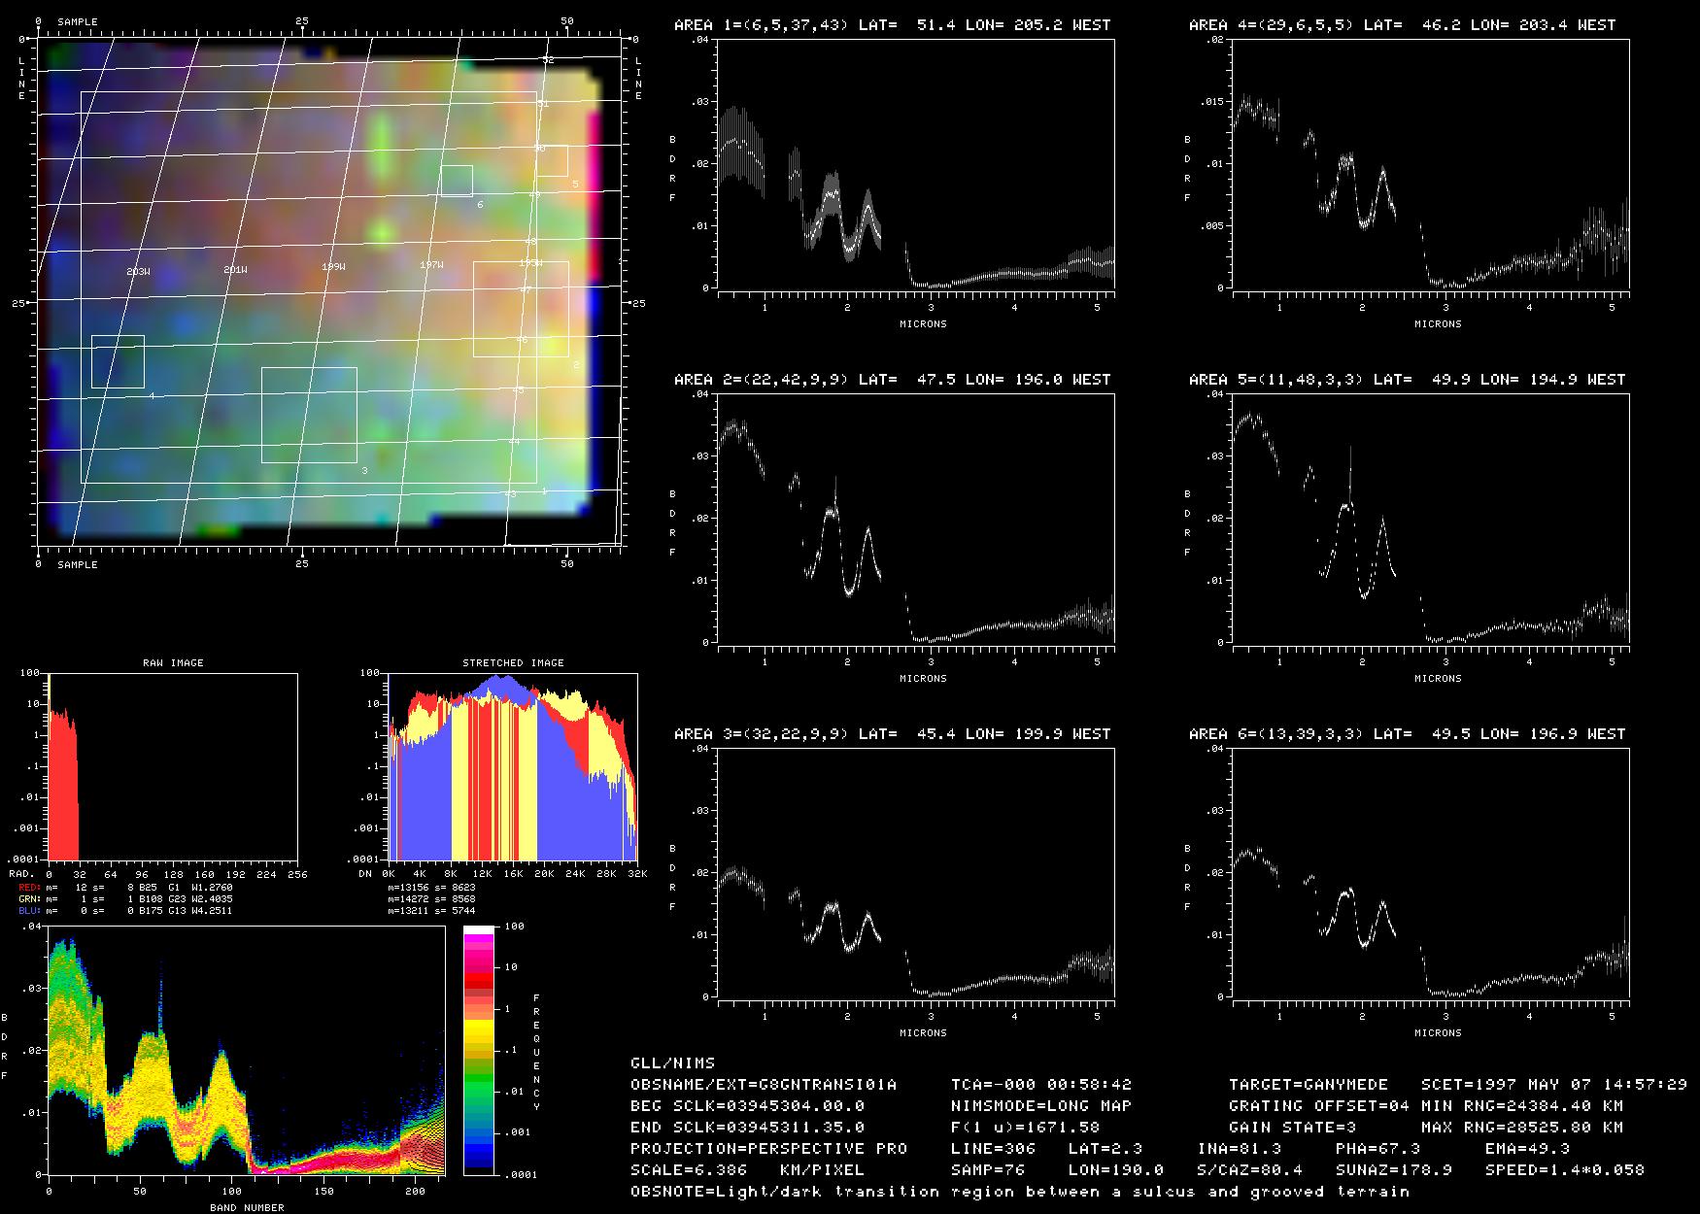
Task: Select the AREA 2 spectrum plot
Action: tap(916, 519)
